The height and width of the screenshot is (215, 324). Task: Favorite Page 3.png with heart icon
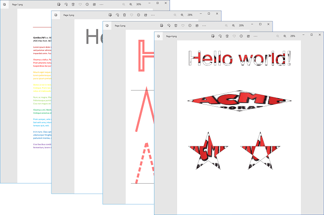point(183,25)
